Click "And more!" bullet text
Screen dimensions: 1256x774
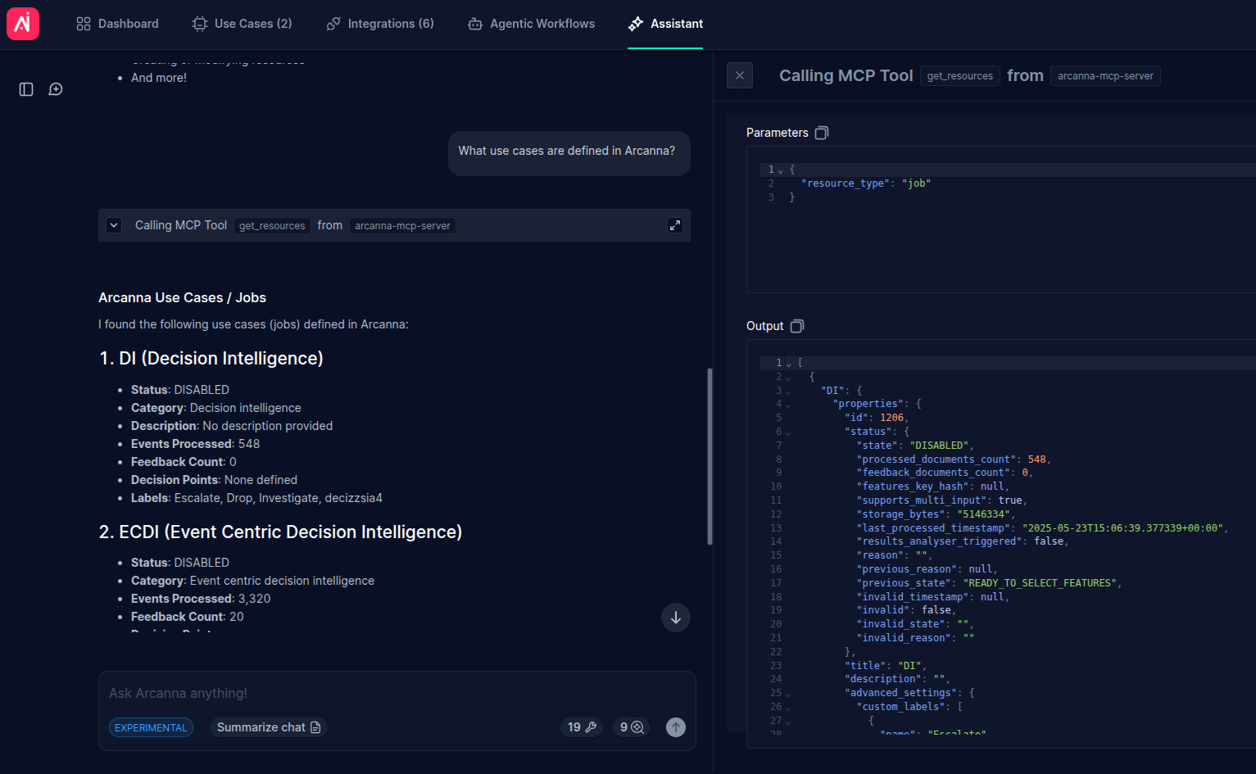(x=159, y=78)
